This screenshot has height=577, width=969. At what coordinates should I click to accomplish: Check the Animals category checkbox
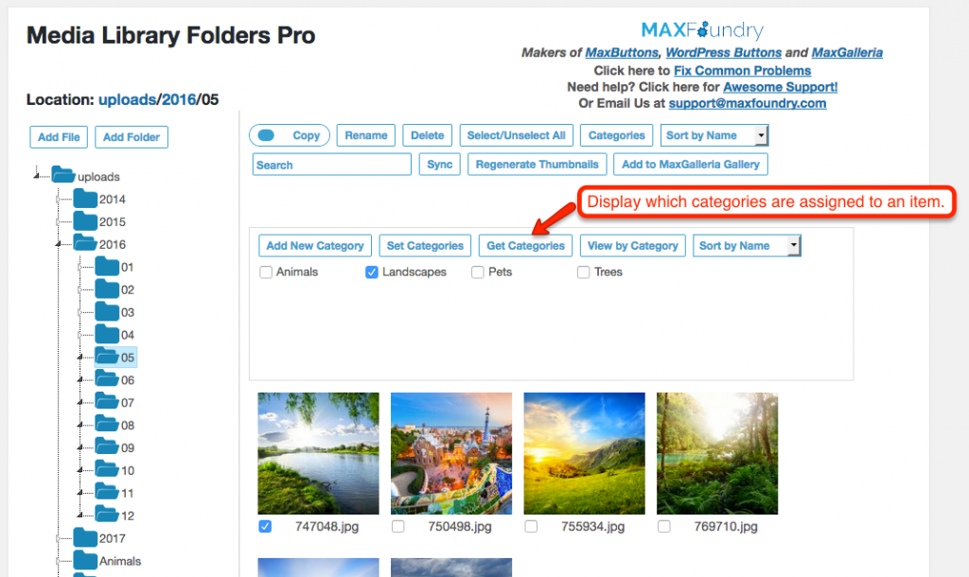(x=266, y=271)
